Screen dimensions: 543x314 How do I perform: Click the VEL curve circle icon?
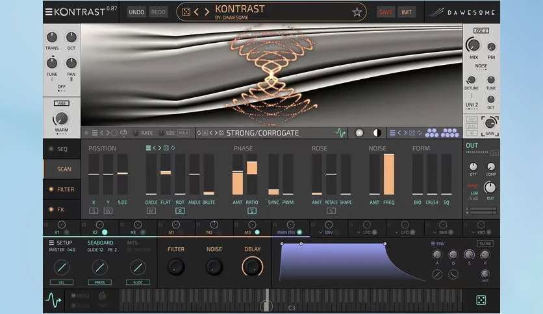(62, 267)
